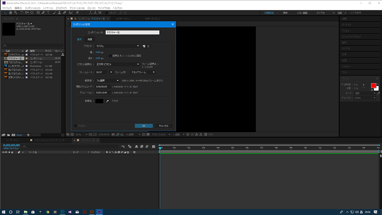The image size is (382, 215).
Task: Switch to the 高度 tab
Action: click(x=90, y=39)
